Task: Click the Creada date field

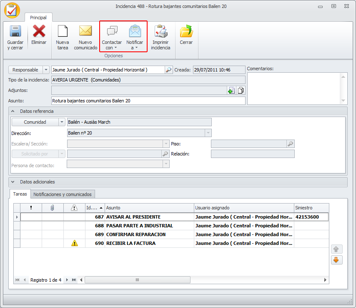Action: point(219,70)
